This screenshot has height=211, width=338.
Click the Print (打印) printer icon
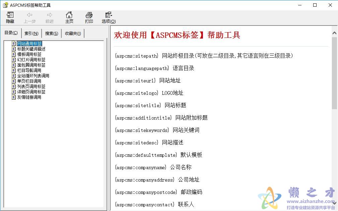(x=89, y=15)
